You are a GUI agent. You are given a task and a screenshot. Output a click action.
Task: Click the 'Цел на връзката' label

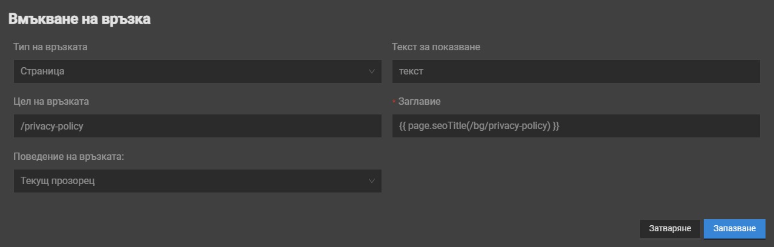click(51, 101)
